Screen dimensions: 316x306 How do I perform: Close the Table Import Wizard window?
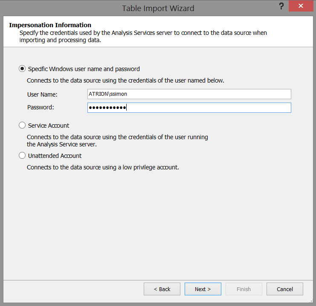301,6
